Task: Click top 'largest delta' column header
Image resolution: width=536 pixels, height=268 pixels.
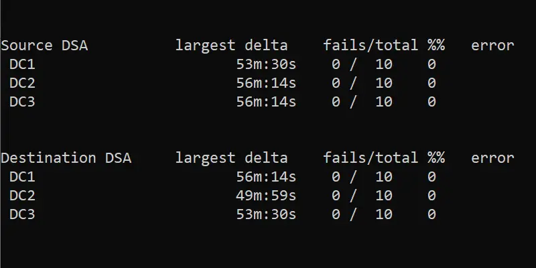Action: point(231,46)
